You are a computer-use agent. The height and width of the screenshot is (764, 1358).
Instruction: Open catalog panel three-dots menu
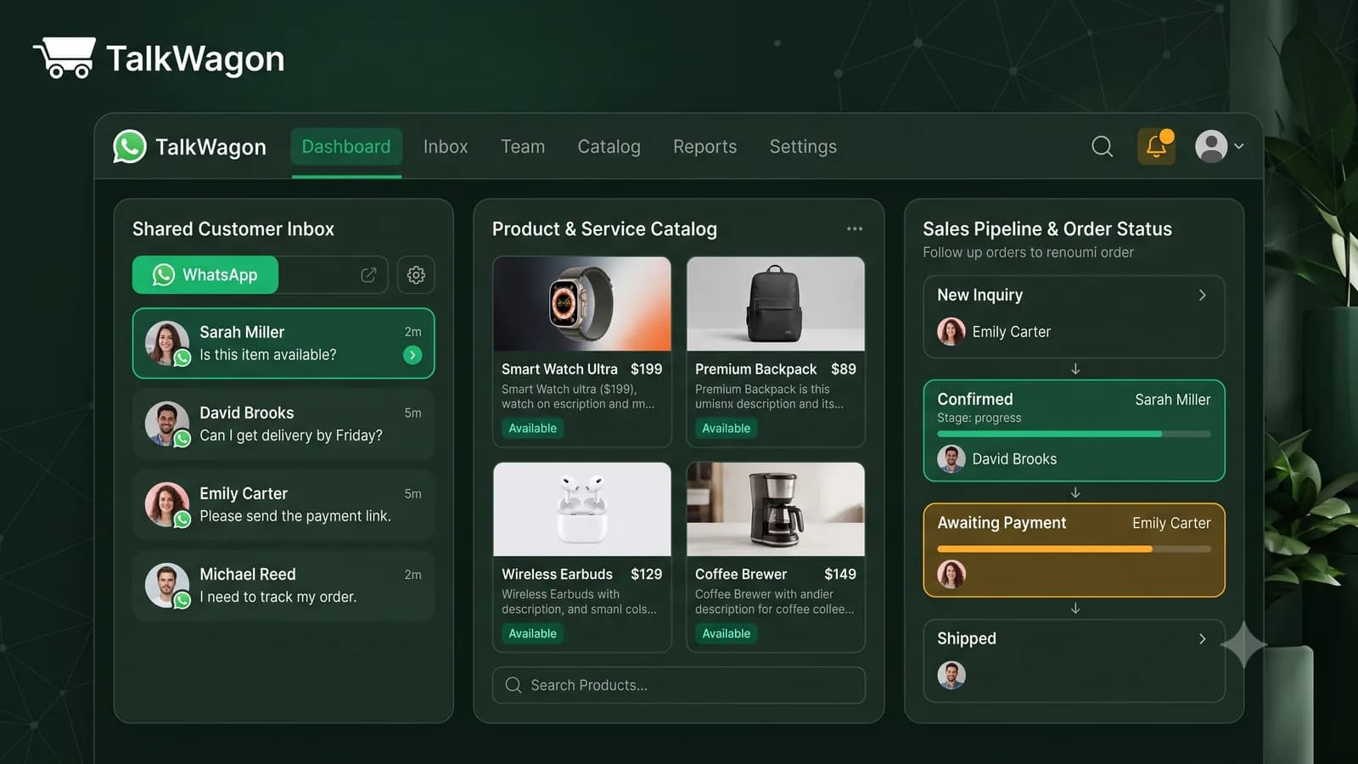[x=855, y=228]
